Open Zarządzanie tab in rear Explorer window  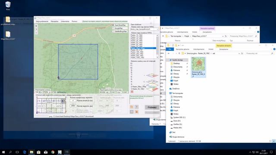tap(207, 32)
